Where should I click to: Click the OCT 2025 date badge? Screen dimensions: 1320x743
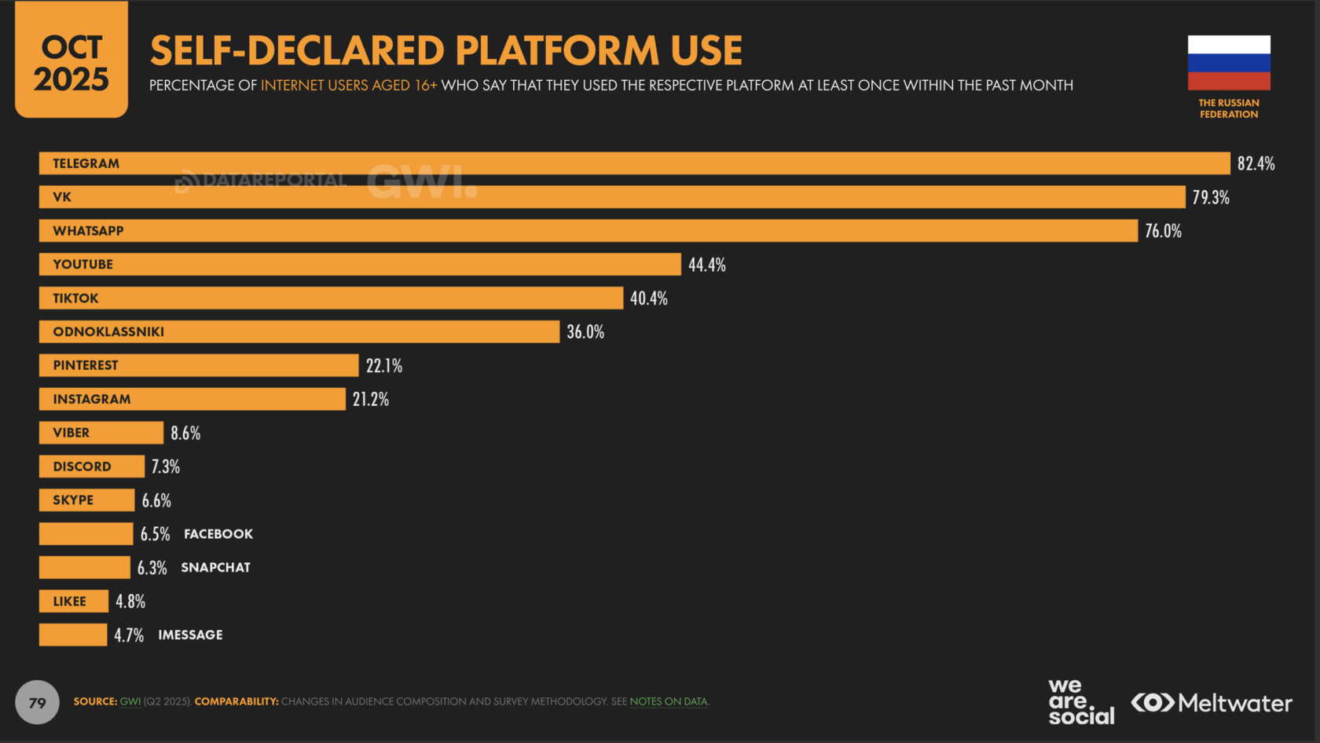71,63
